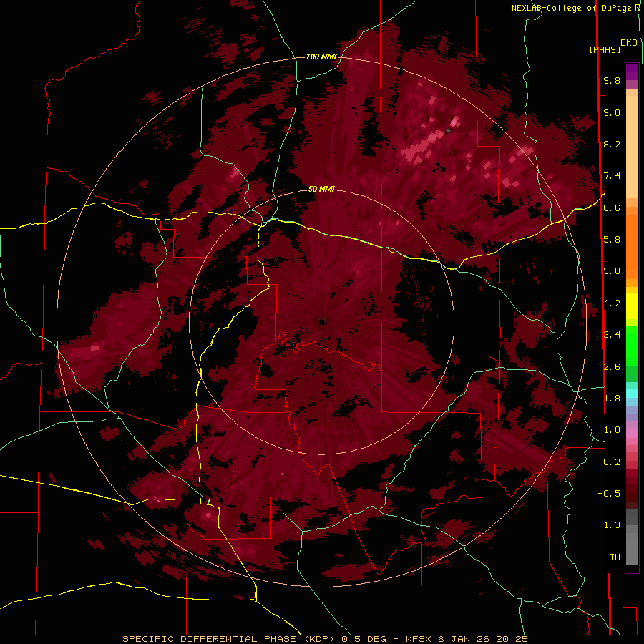The height and width of the screenshot is (644, 644).
Task: Click the 50 NMI range ring label
Action: point(321,189)
